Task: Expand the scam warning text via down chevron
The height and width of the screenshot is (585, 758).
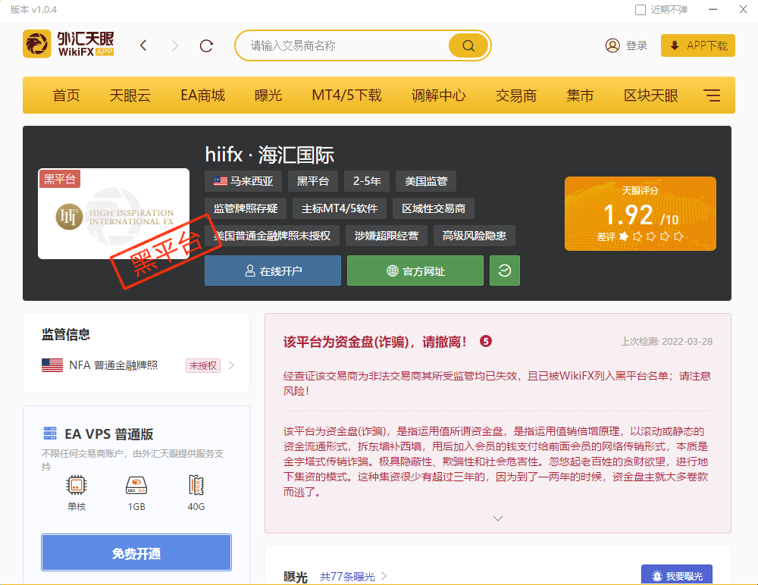Action: (x=498, y=518)
